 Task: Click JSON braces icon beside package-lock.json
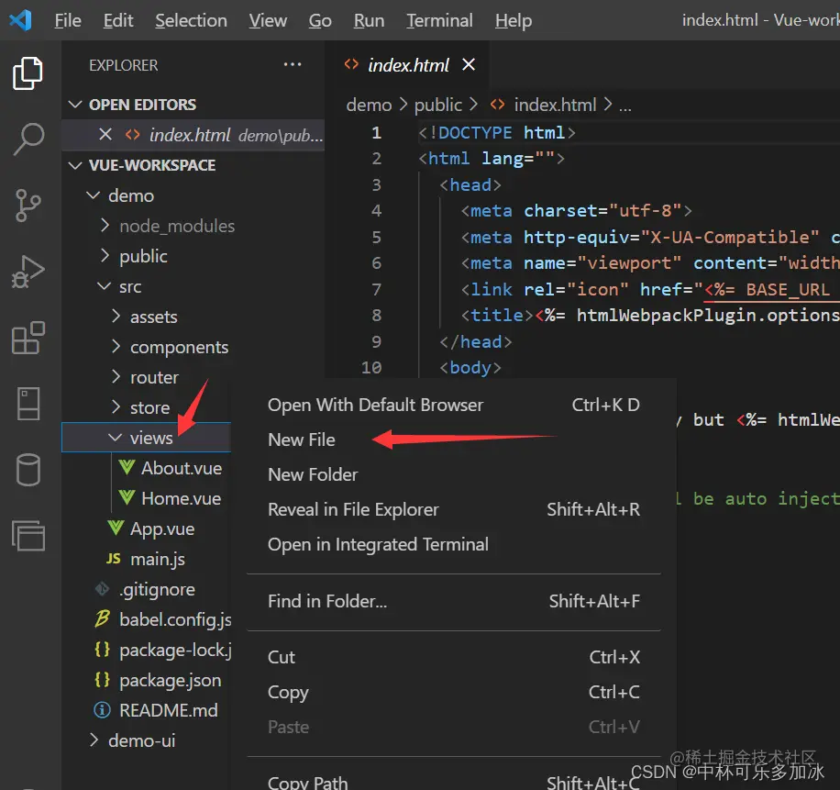click(103, 650)
